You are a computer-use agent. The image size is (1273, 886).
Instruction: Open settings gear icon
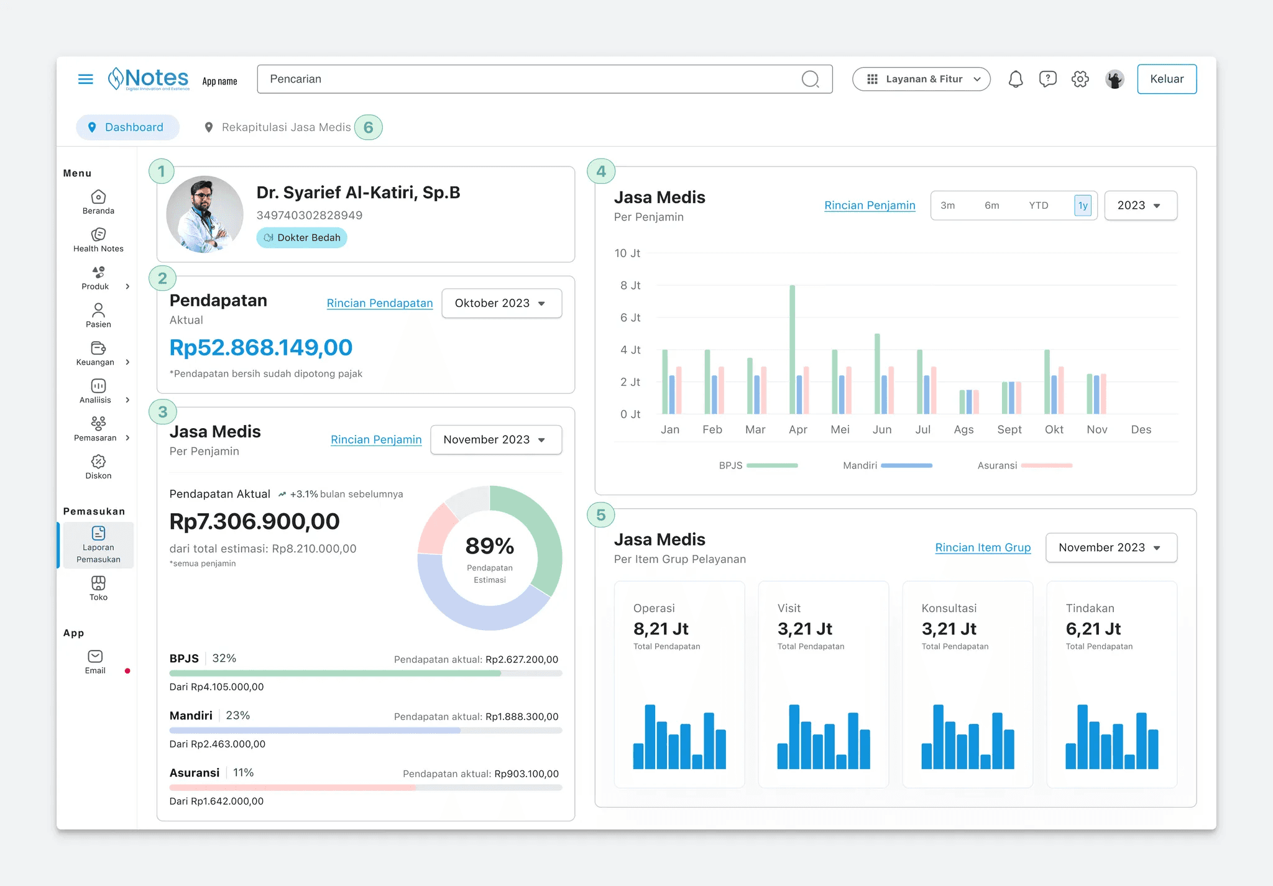(x=1080, y=79)
